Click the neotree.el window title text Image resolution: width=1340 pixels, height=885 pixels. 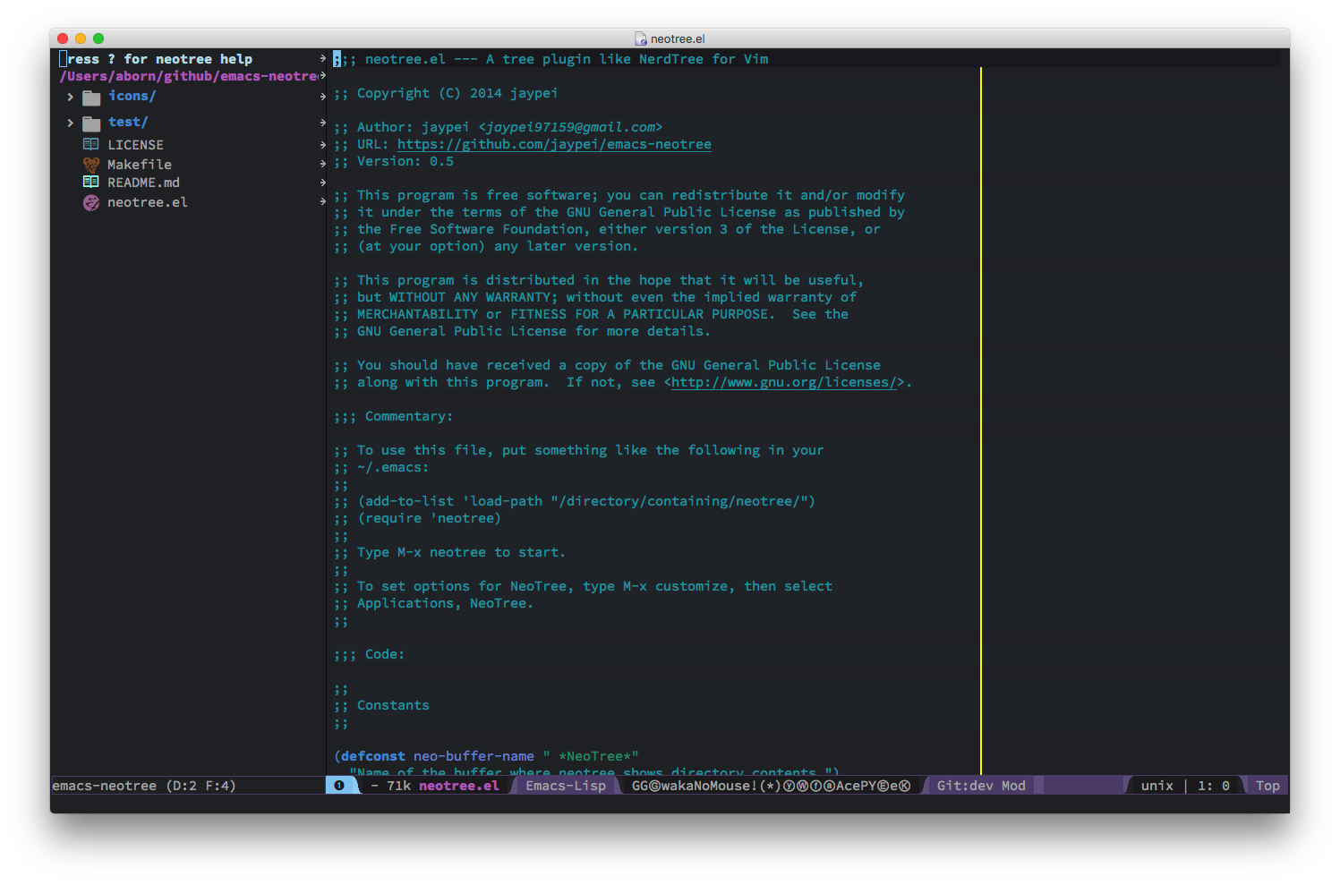678,38
